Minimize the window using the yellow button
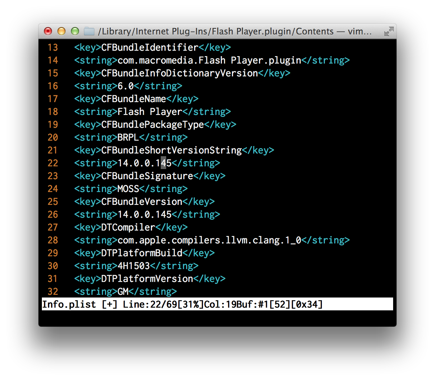The width and height of the screenshot is (435, 380). tap(61, 31)
